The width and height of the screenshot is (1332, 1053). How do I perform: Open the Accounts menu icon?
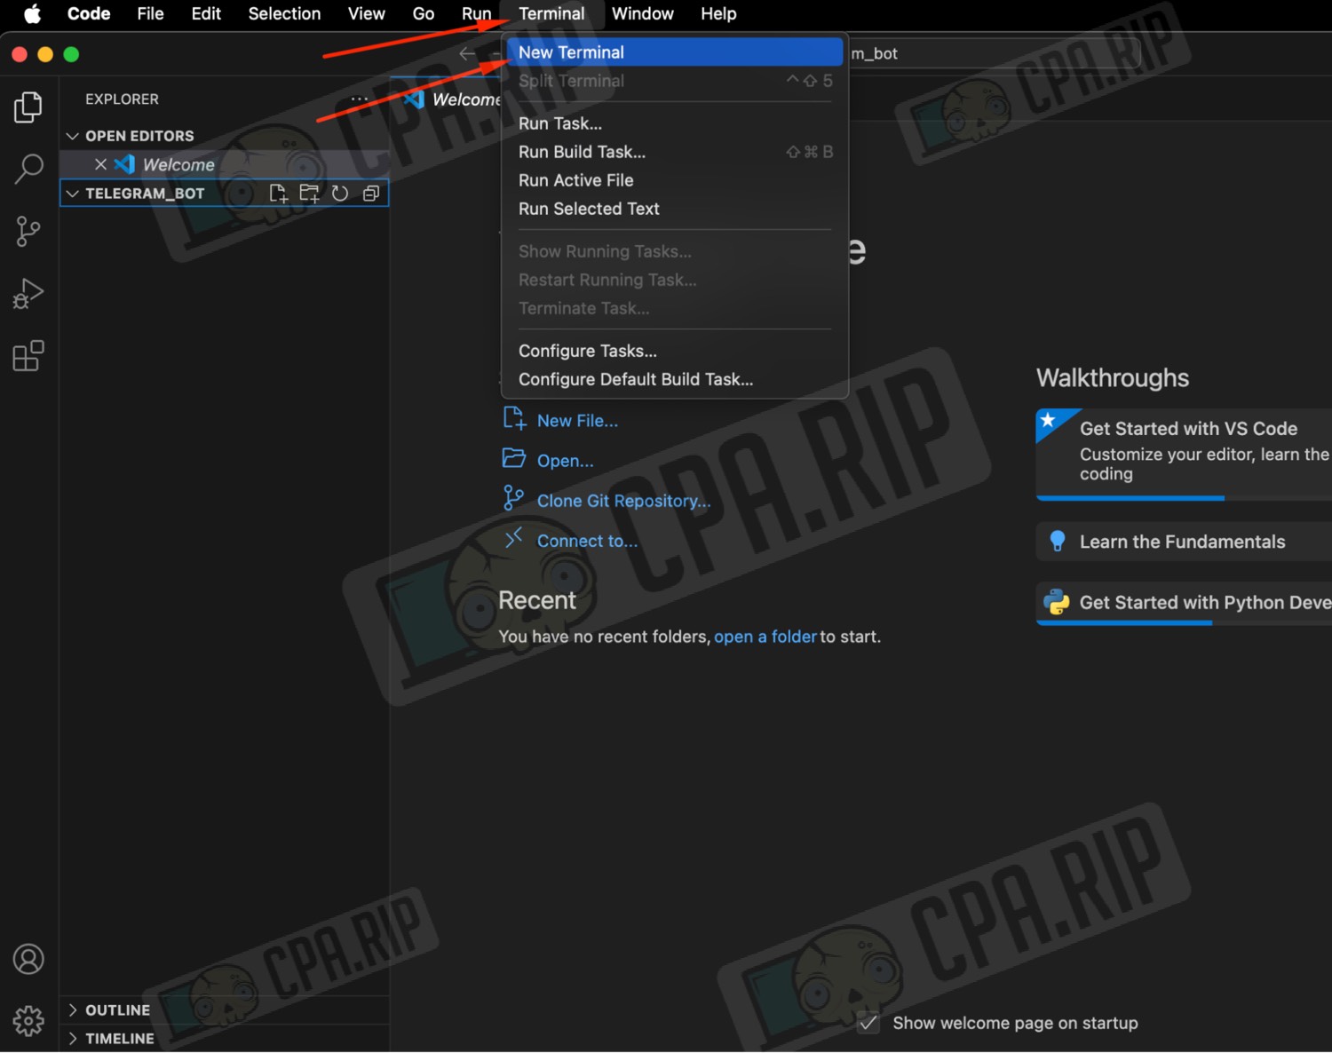[x=28, y=959]
